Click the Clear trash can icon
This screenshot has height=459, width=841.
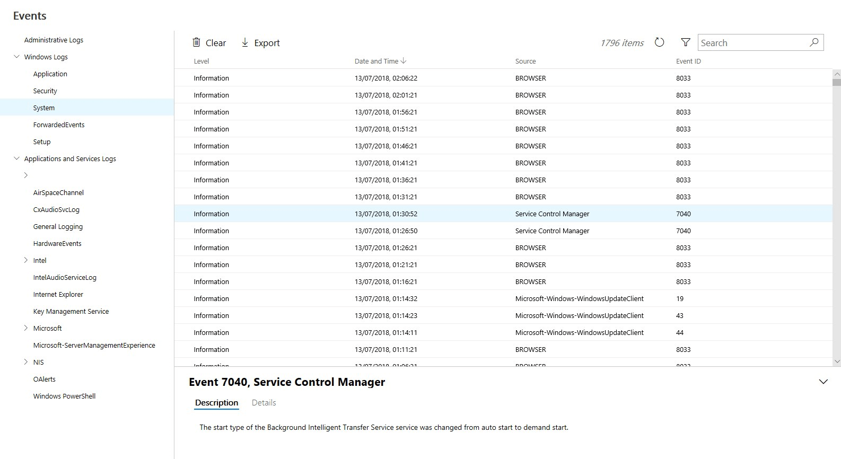tap(196, 42)
